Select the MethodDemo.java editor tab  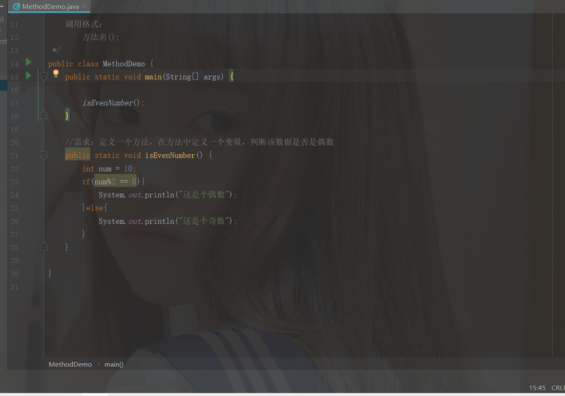tap(50, 6)
